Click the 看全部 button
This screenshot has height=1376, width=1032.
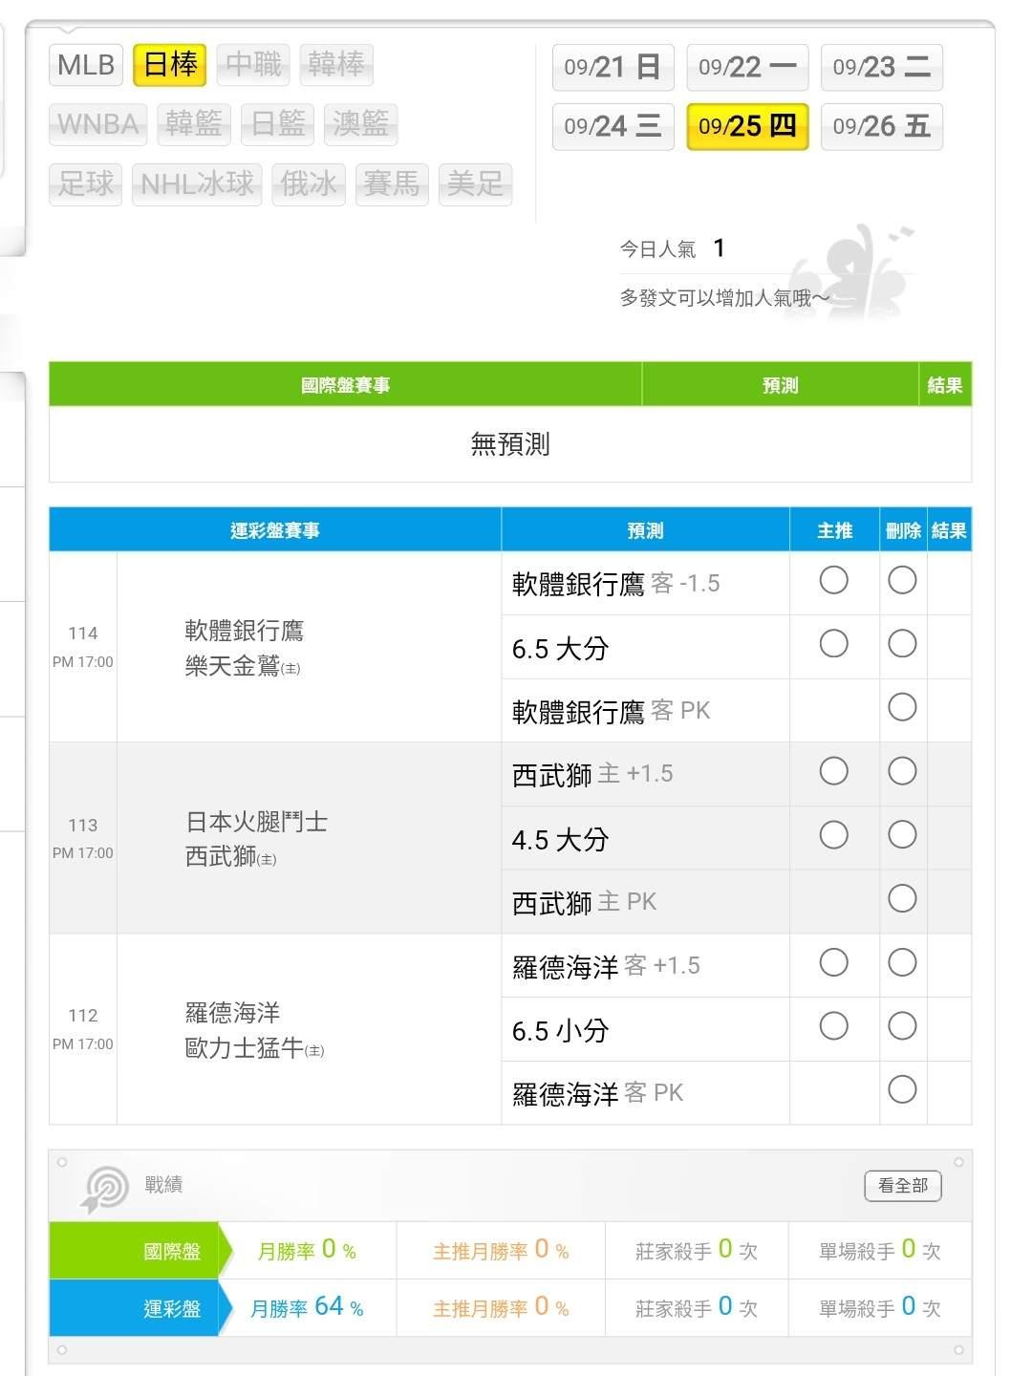click(902, 1186)
